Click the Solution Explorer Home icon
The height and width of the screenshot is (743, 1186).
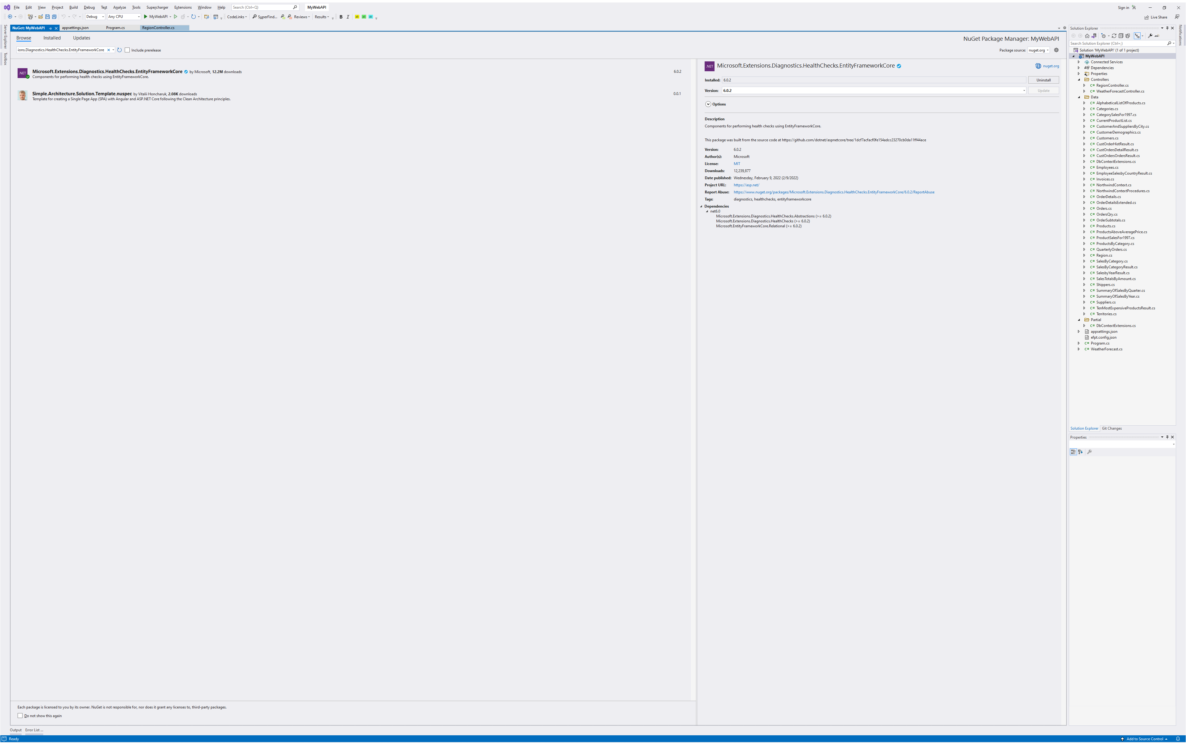coord(1087,36)
